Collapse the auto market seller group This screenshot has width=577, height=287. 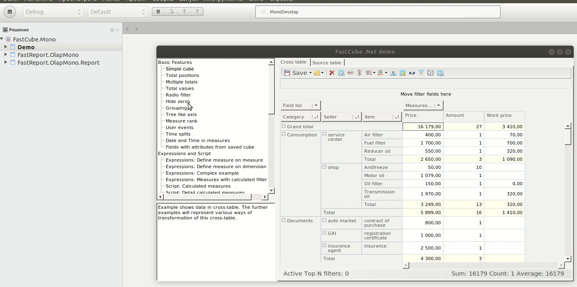click(325, 220)
